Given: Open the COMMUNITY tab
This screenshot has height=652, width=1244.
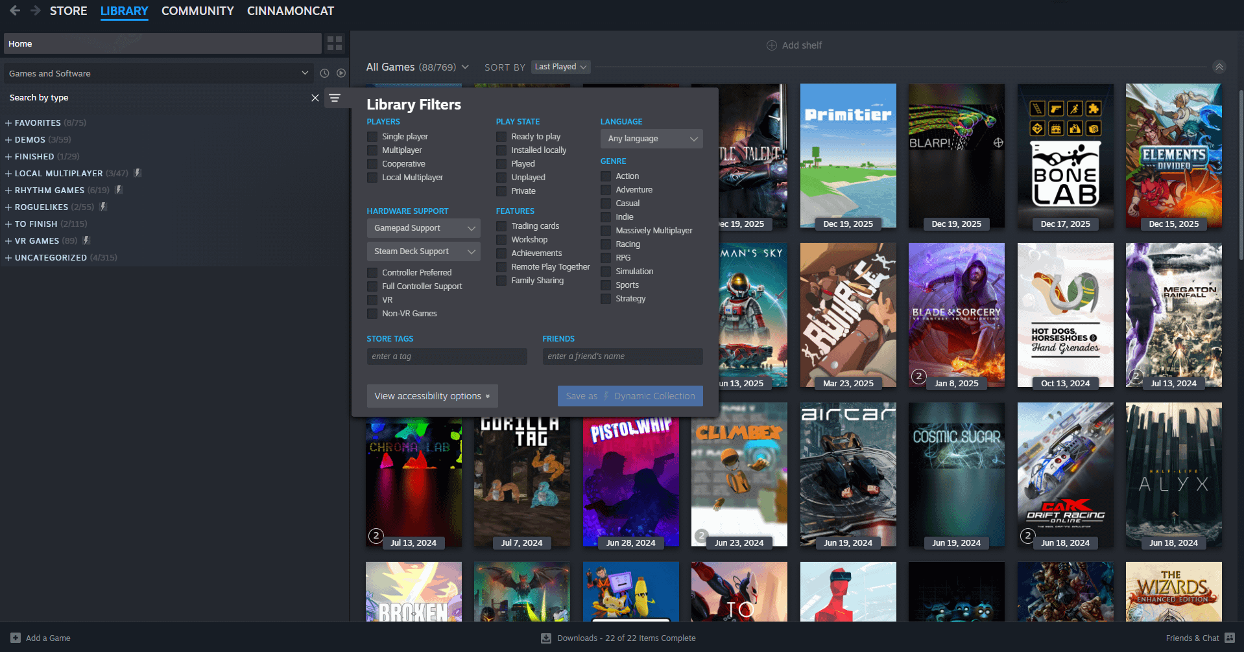Looking at the screenshot, I should 197,11.
